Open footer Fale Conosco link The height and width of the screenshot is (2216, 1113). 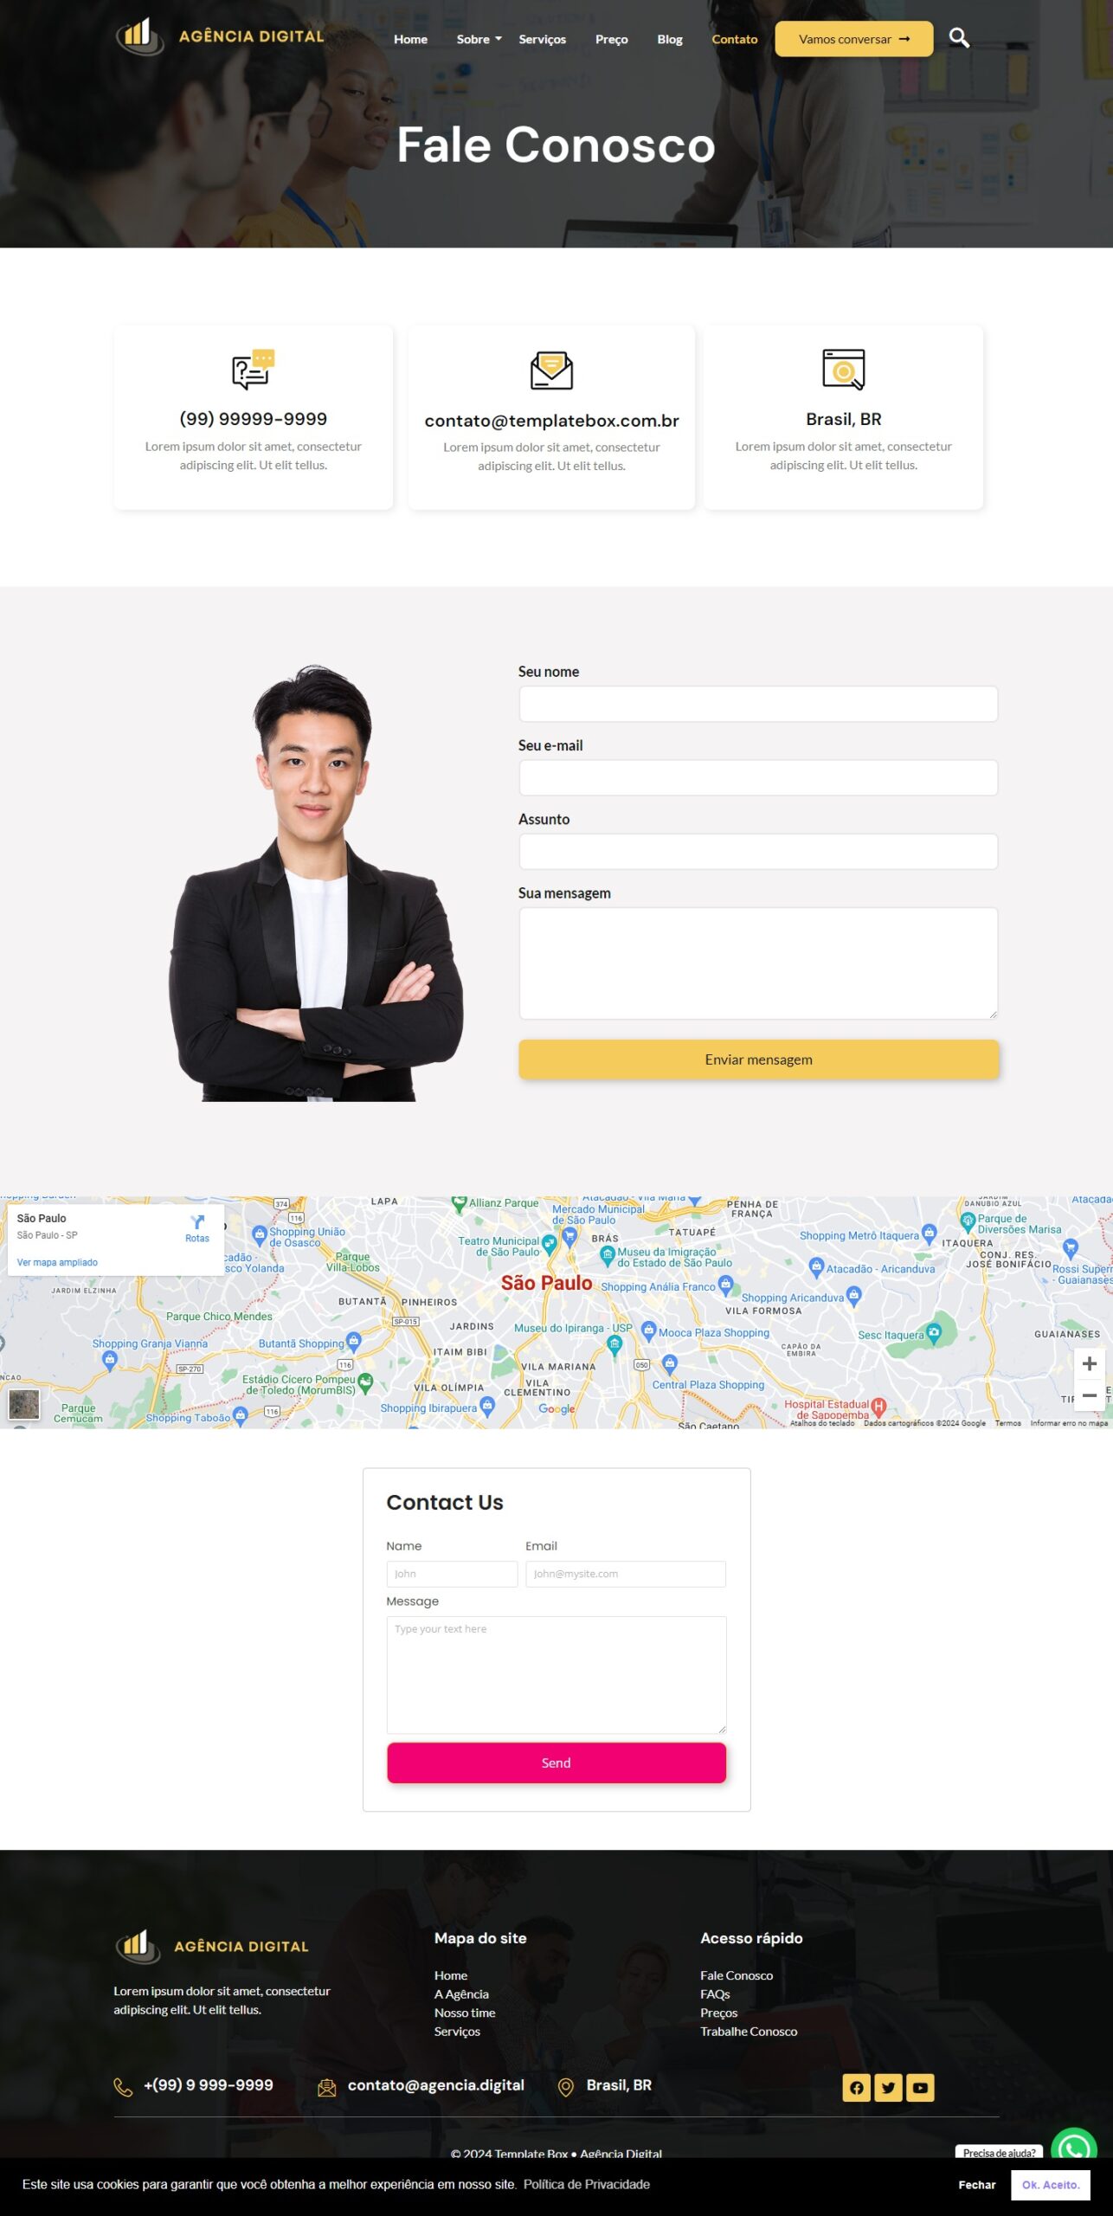737,1975
